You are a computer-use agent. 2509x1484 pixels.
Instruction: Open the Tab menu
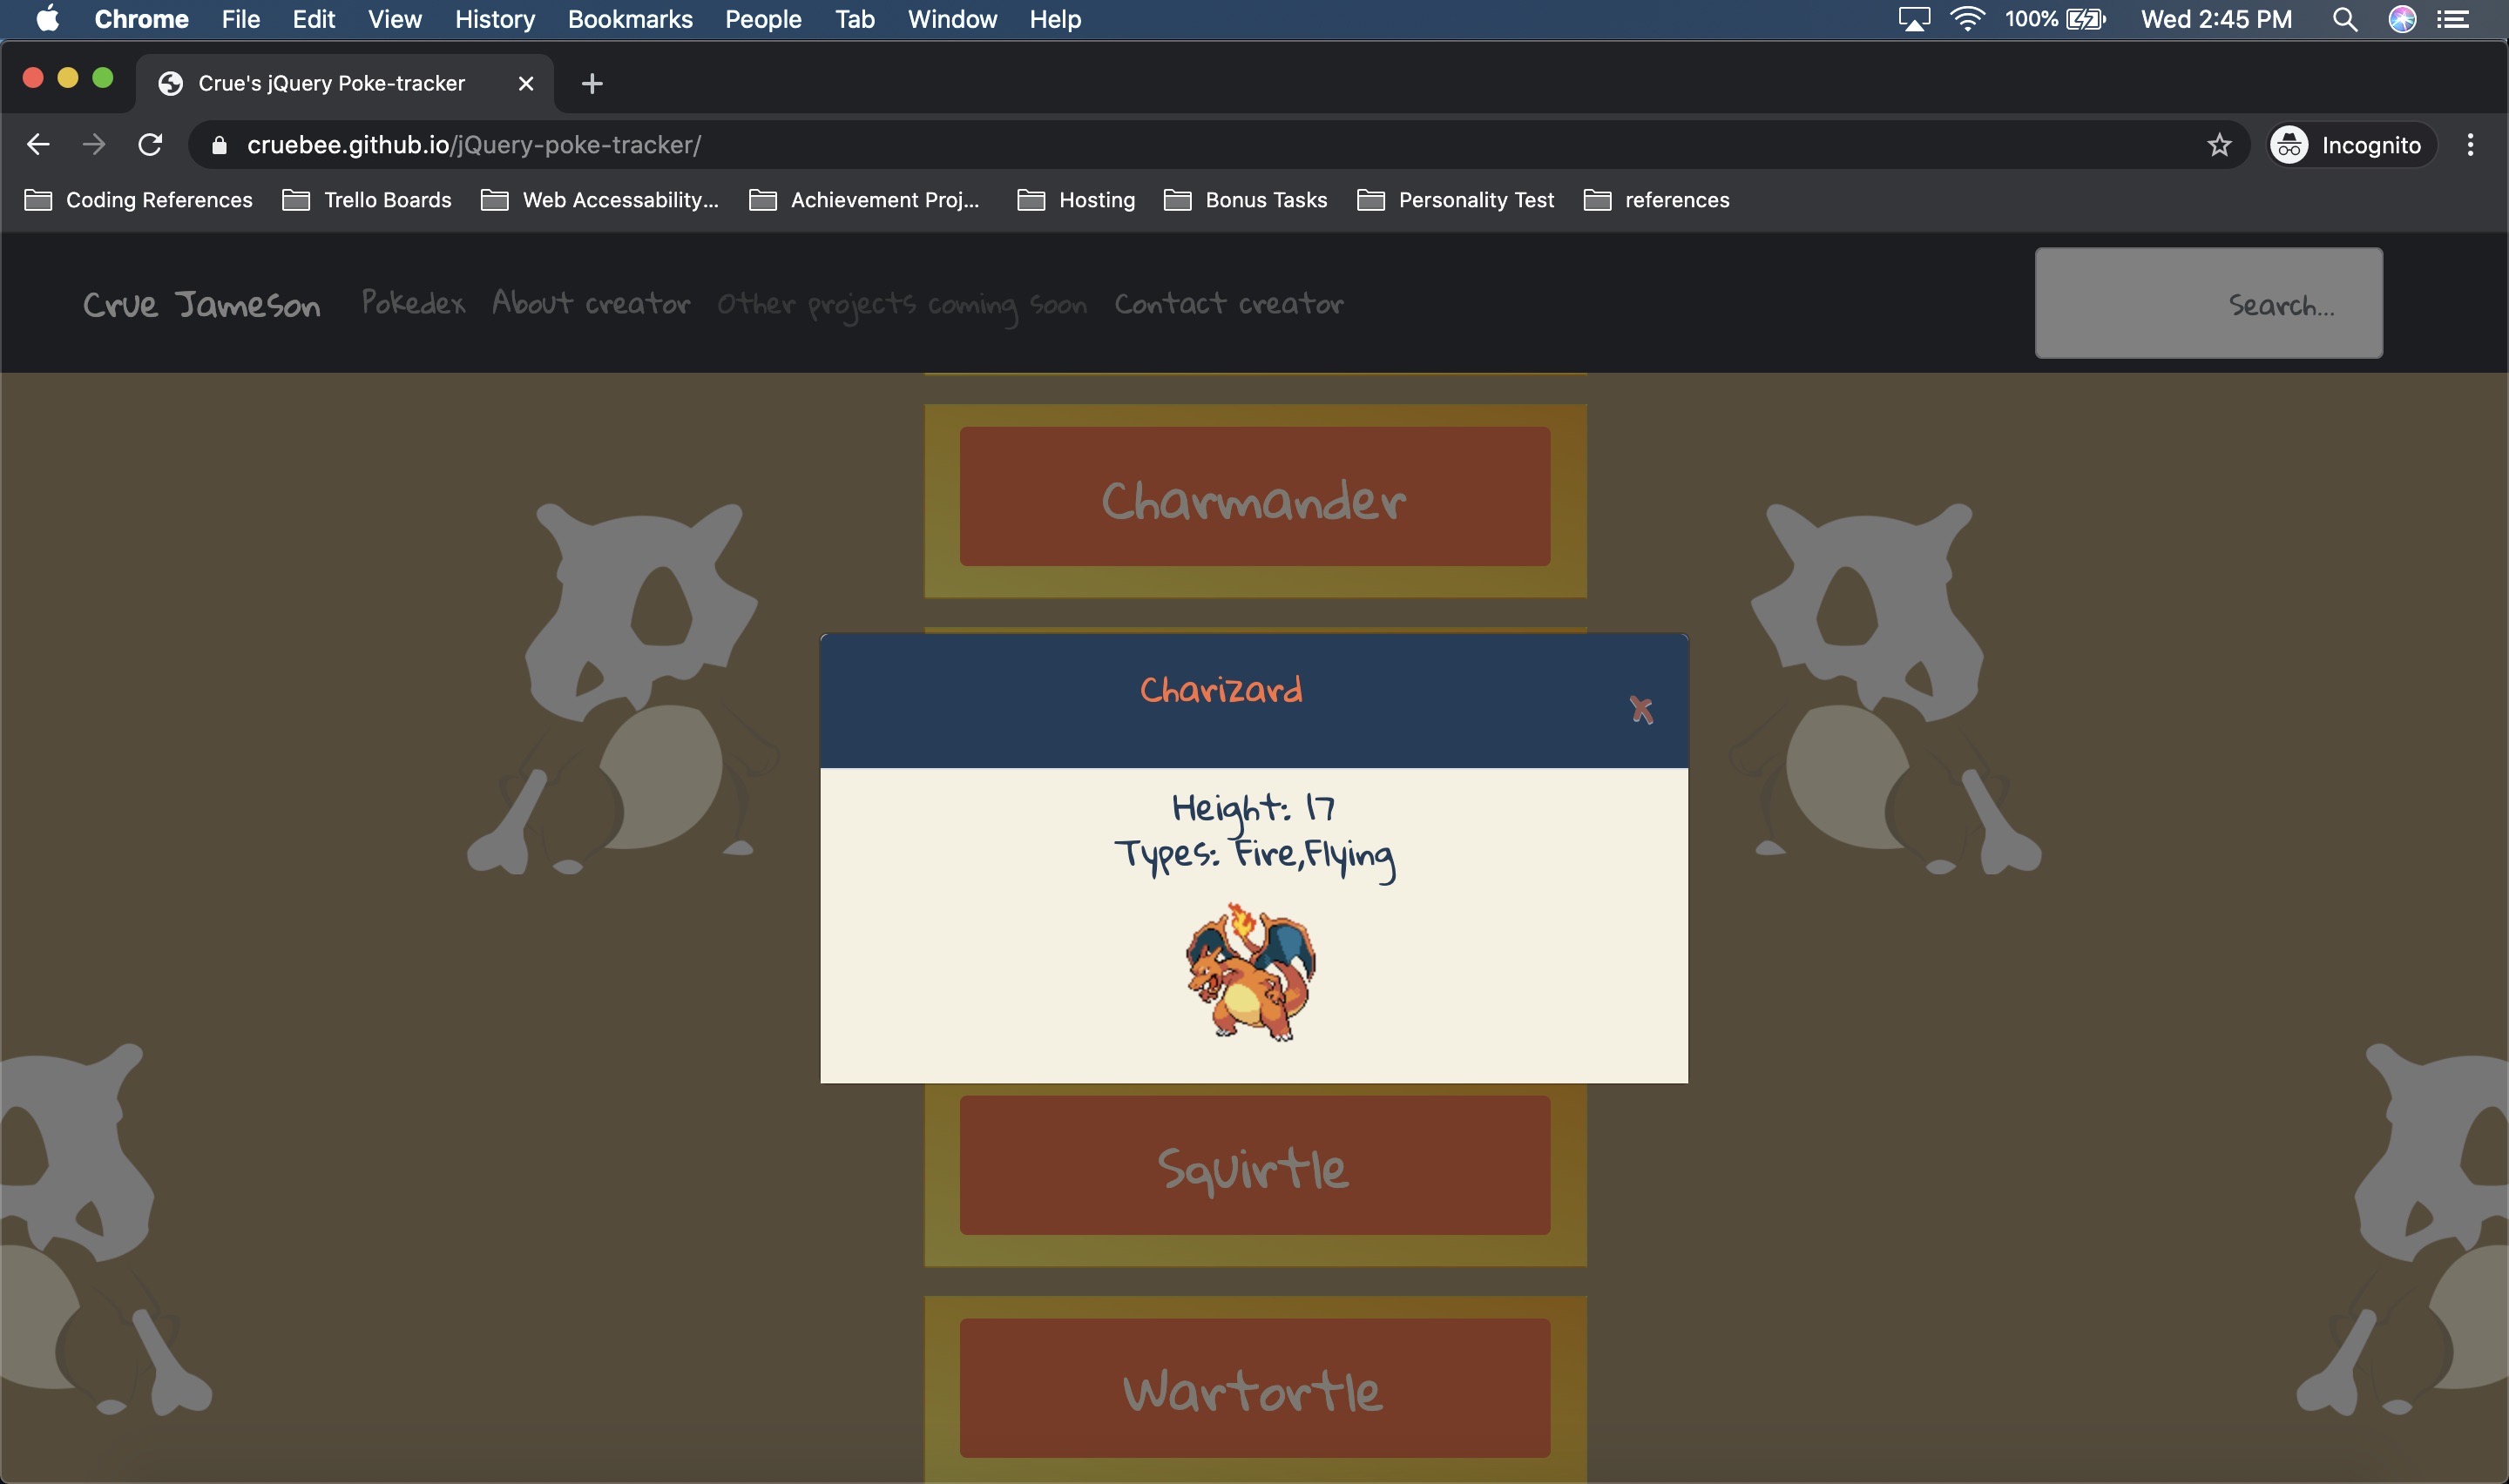[x=855, y=19]
